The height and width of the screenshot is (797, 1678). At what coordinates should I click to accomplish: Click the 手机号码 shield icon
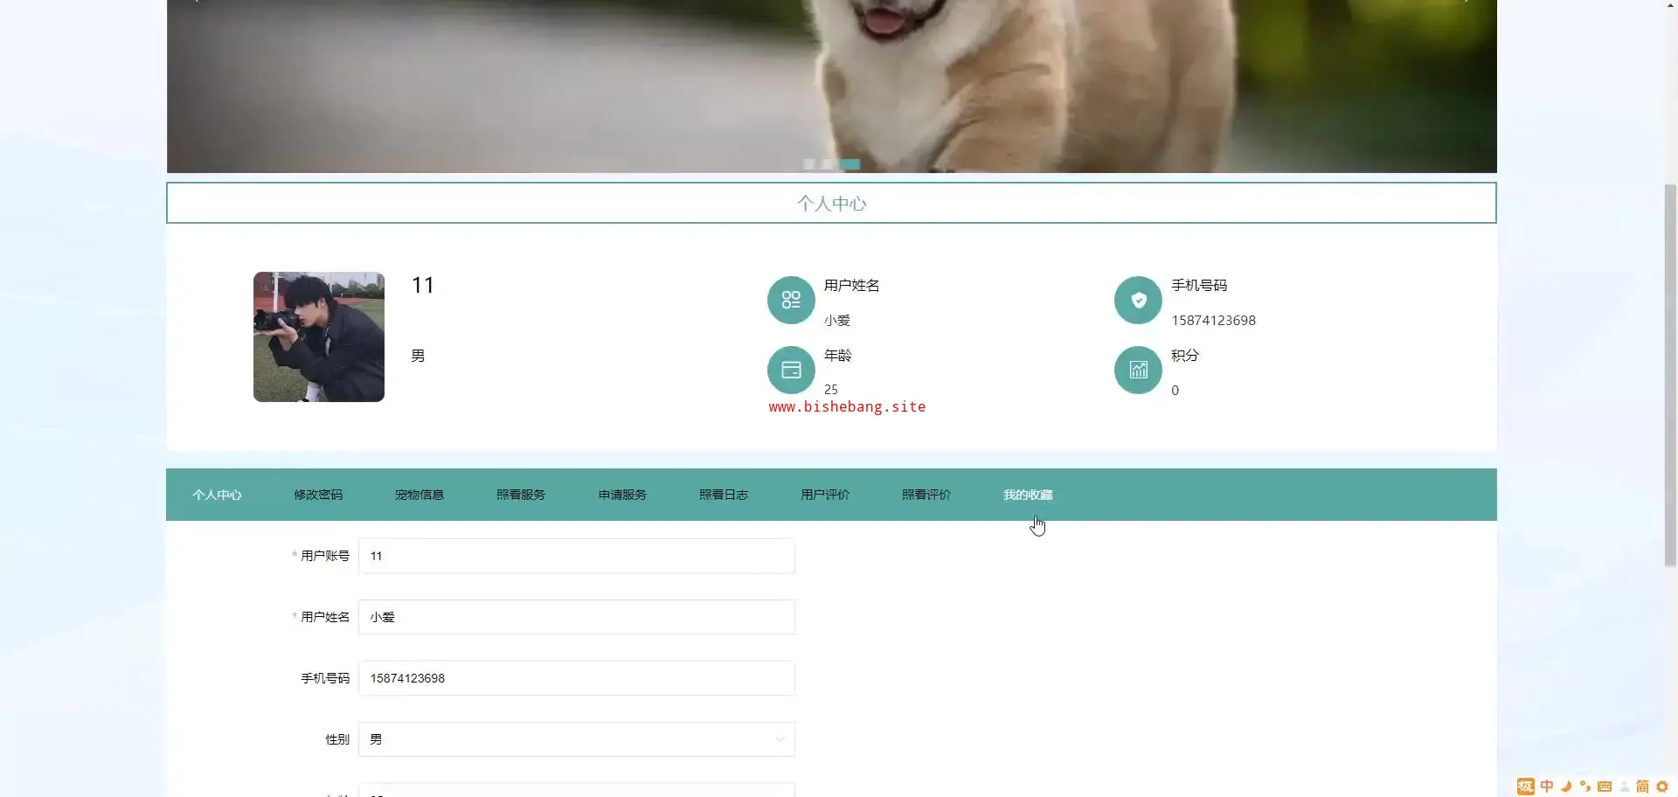point(1138,300)
